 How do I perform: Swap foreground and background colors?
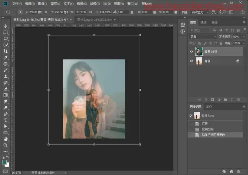point(7,157)
